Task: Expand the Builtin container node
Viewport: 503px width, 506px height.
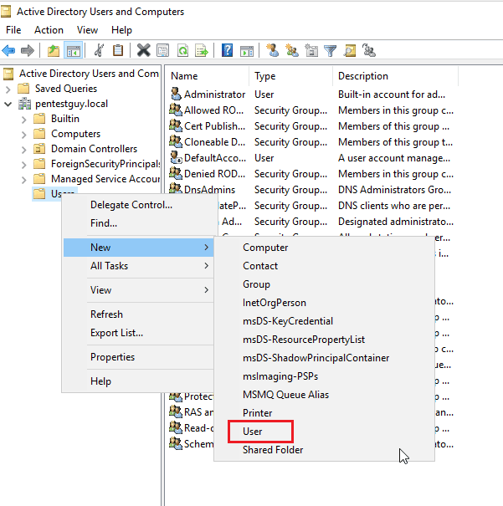Action: (24, 120)
